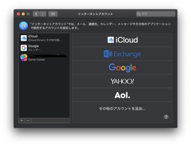Click the Google G icon in sidebar

tap(24, 48)
